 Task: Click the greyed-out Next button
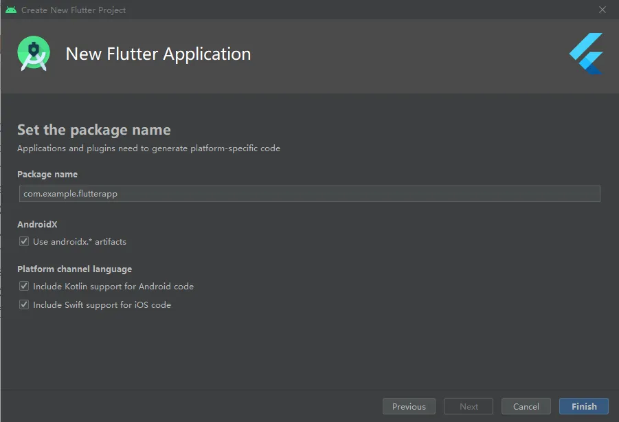tap(469, 407)
